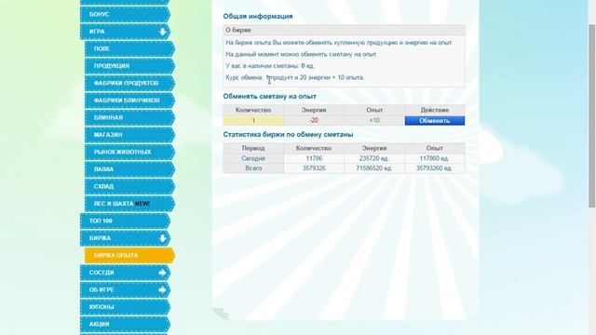Image resolution: width=596 pixels, height=335 pixels.
Task: Expand the ОБ ИГРЕ arrow icon
Action: pos(163,289)
